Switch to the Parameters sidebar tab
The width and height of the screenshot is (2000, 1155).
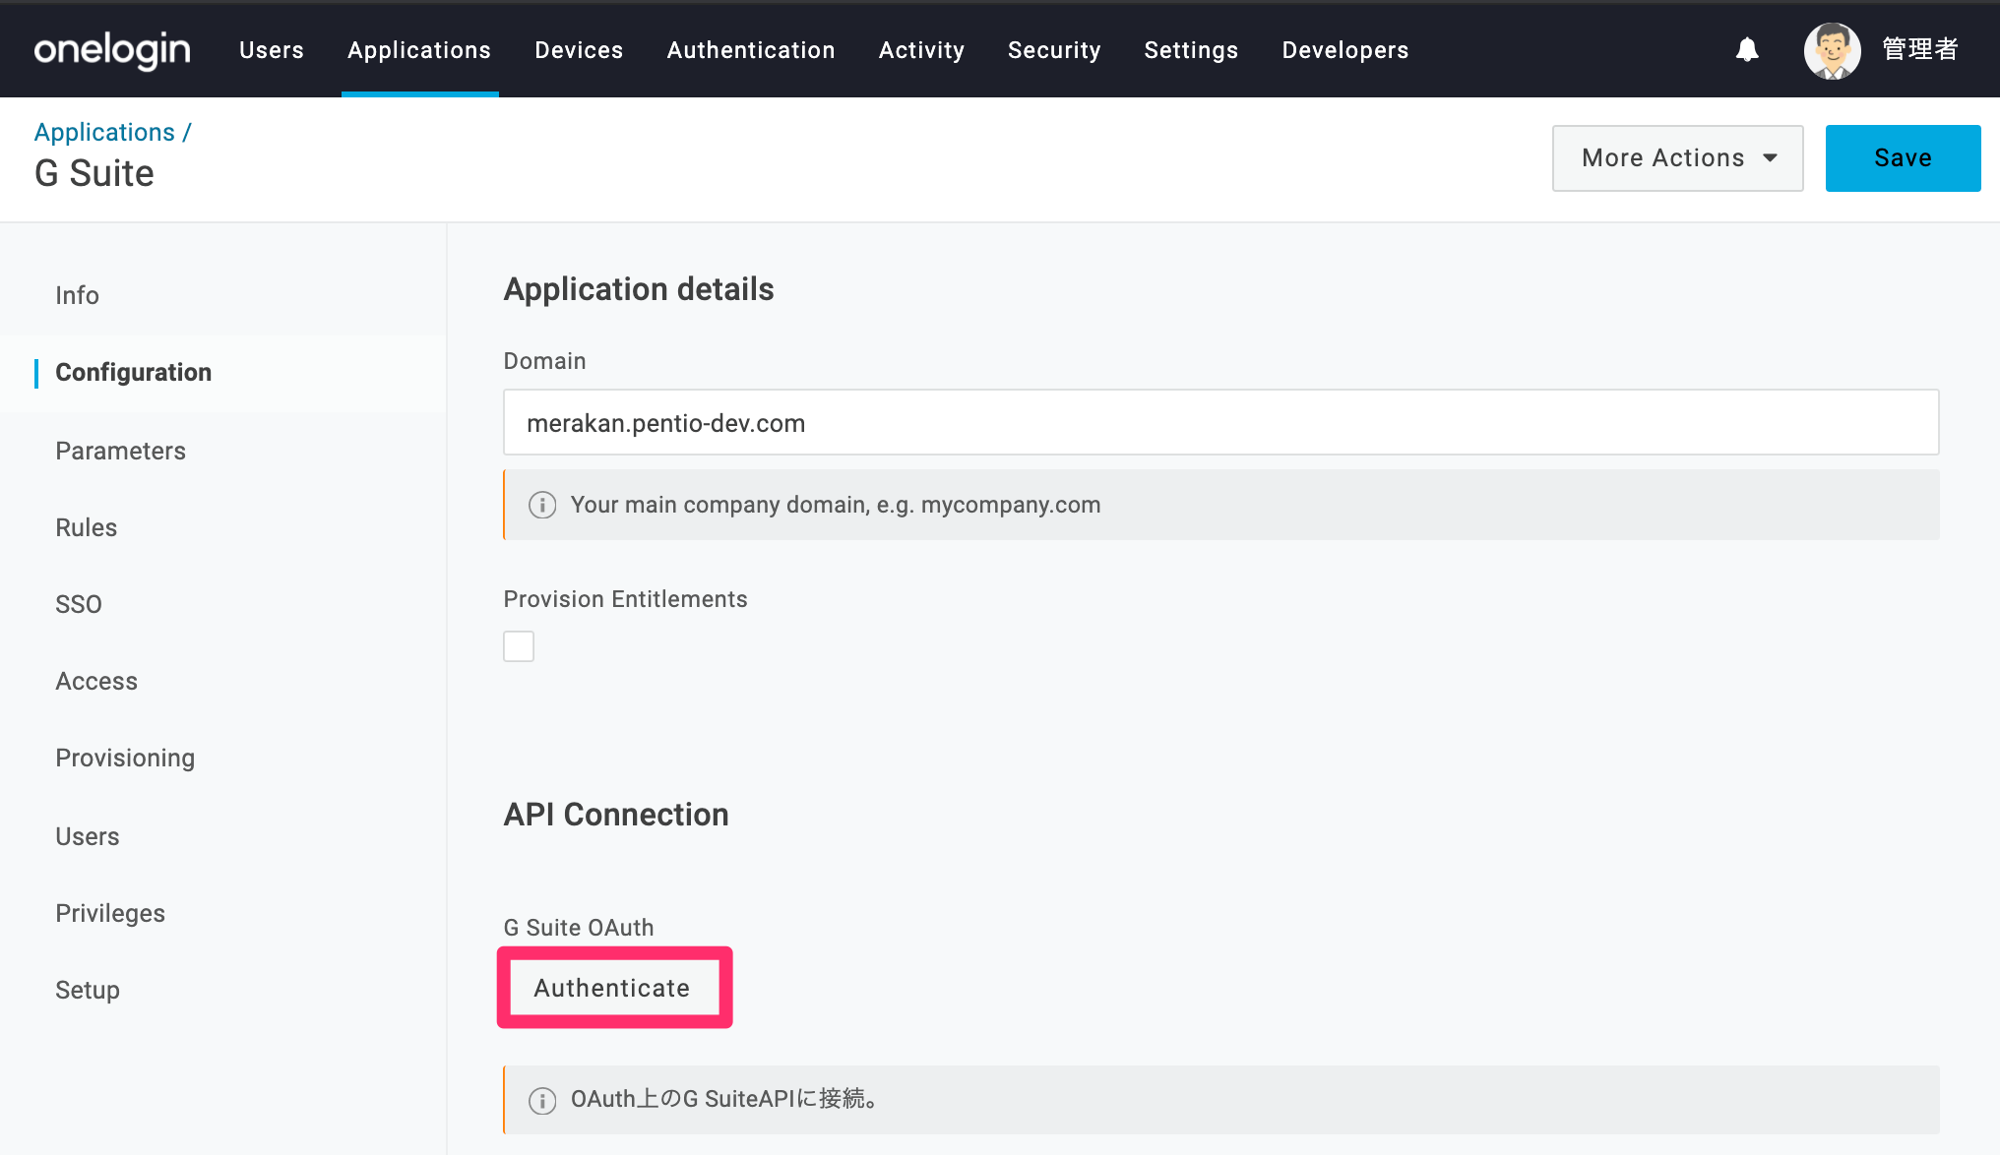[x=120, y=451]
